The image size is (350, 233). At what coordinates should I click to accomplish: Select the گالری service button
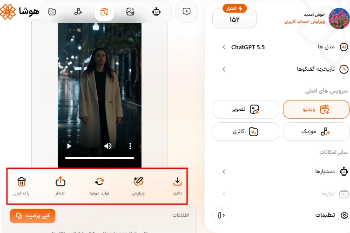pos(246,132)
